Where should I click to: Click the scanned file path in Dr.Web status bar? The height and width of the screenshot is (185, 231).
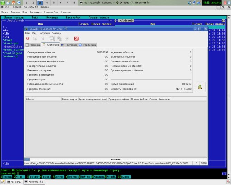pos(108,163)
